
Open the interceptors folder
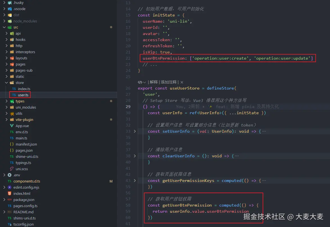(x=25, y=52)
